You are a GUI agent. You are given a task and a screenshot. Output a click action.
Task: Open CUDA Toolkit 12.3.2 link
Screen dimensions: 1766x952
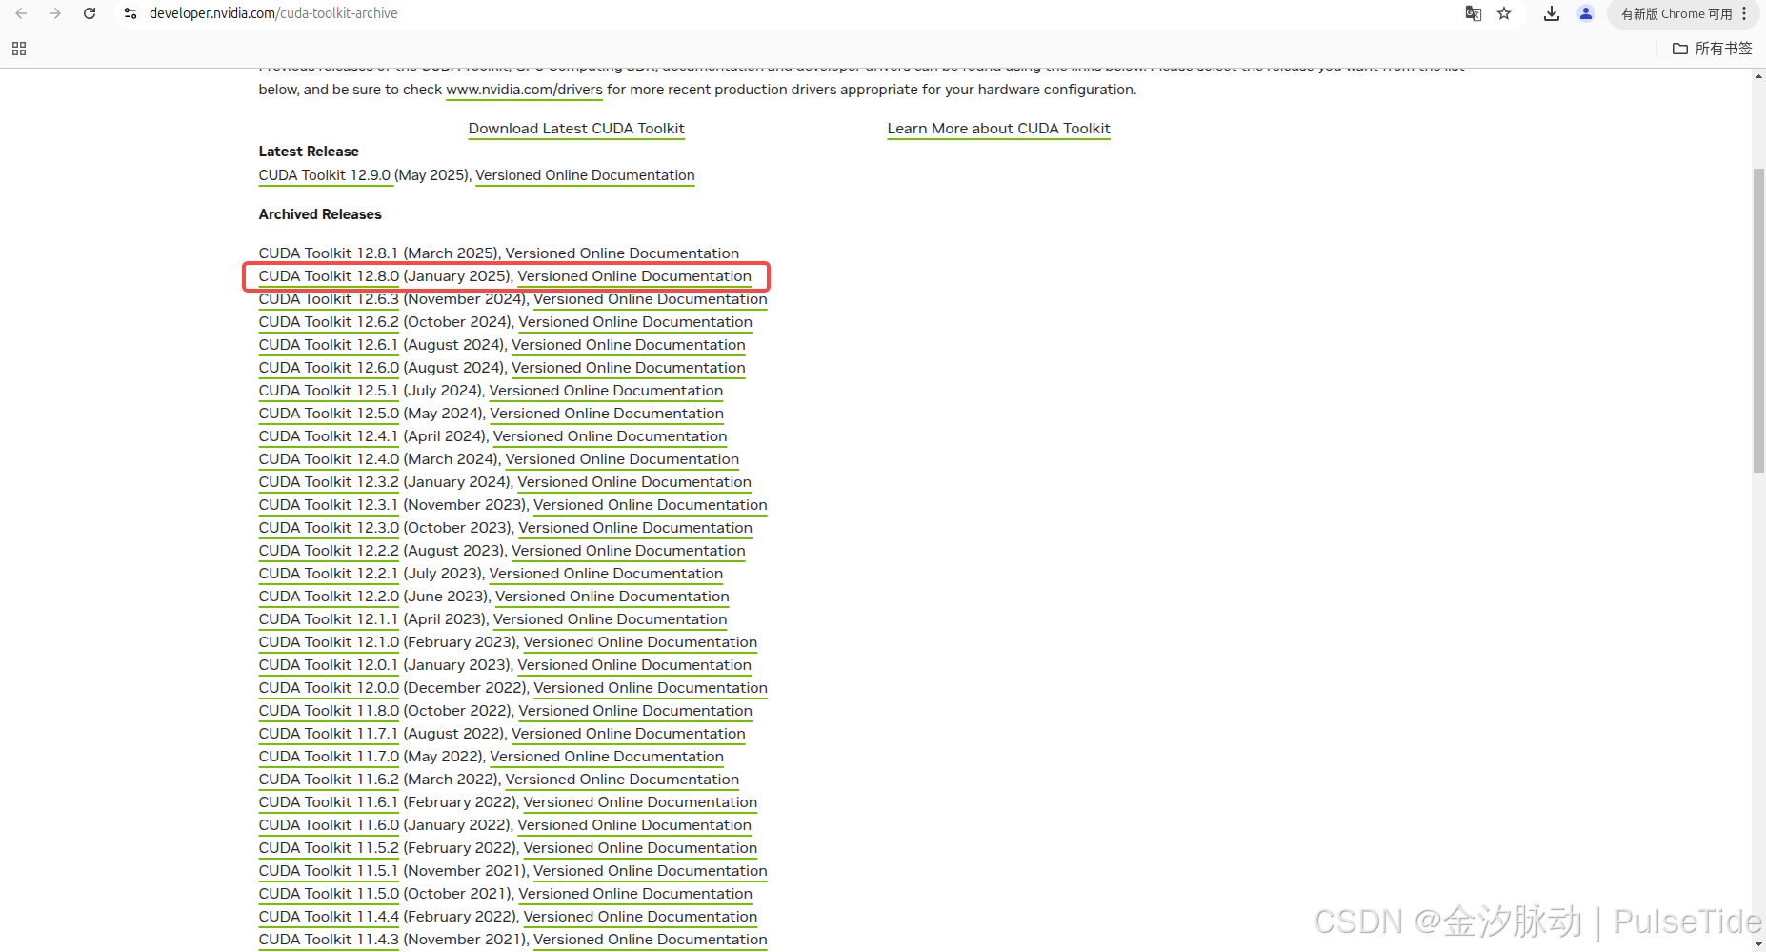coord(329,482)
